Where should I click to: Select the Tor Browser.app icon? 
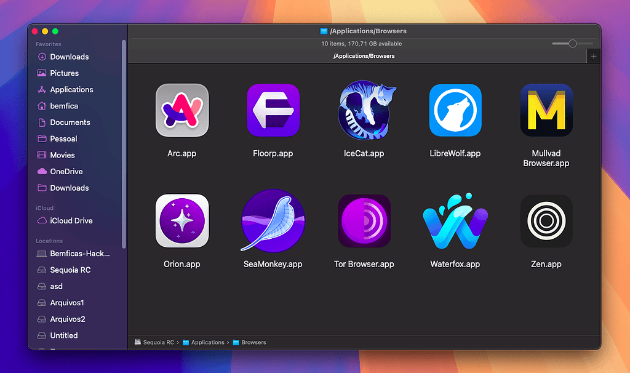click(x=364, y=221)
